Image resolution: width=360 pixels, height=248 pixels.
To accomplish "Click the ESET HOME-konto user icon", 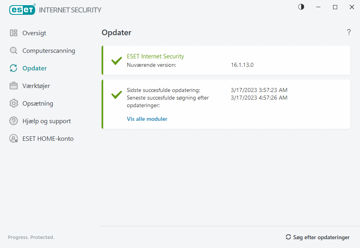I will tap(14, 139).
